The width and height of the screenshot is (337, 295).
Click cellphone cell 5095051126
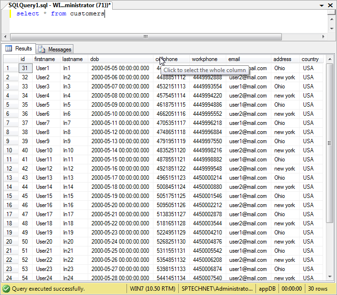(x=171, y=205)
